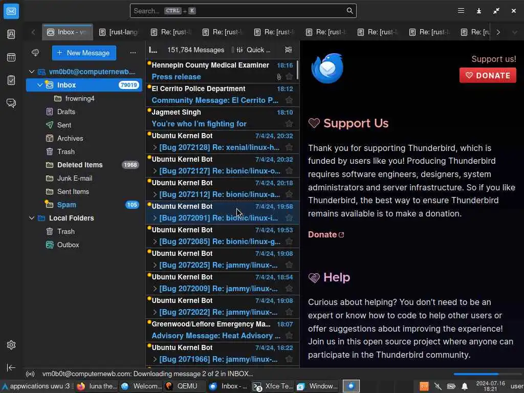Open the Tasks space icon
This screenshot has width=524, height=393.
[11, 80]
